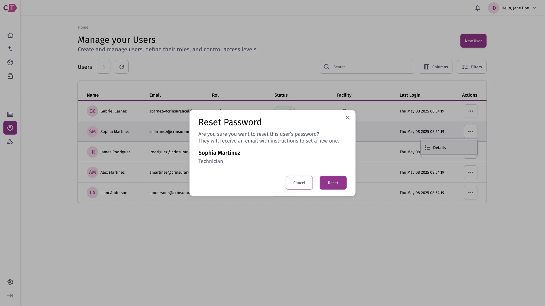Sort by the Email column header

(x=155, y=95)
